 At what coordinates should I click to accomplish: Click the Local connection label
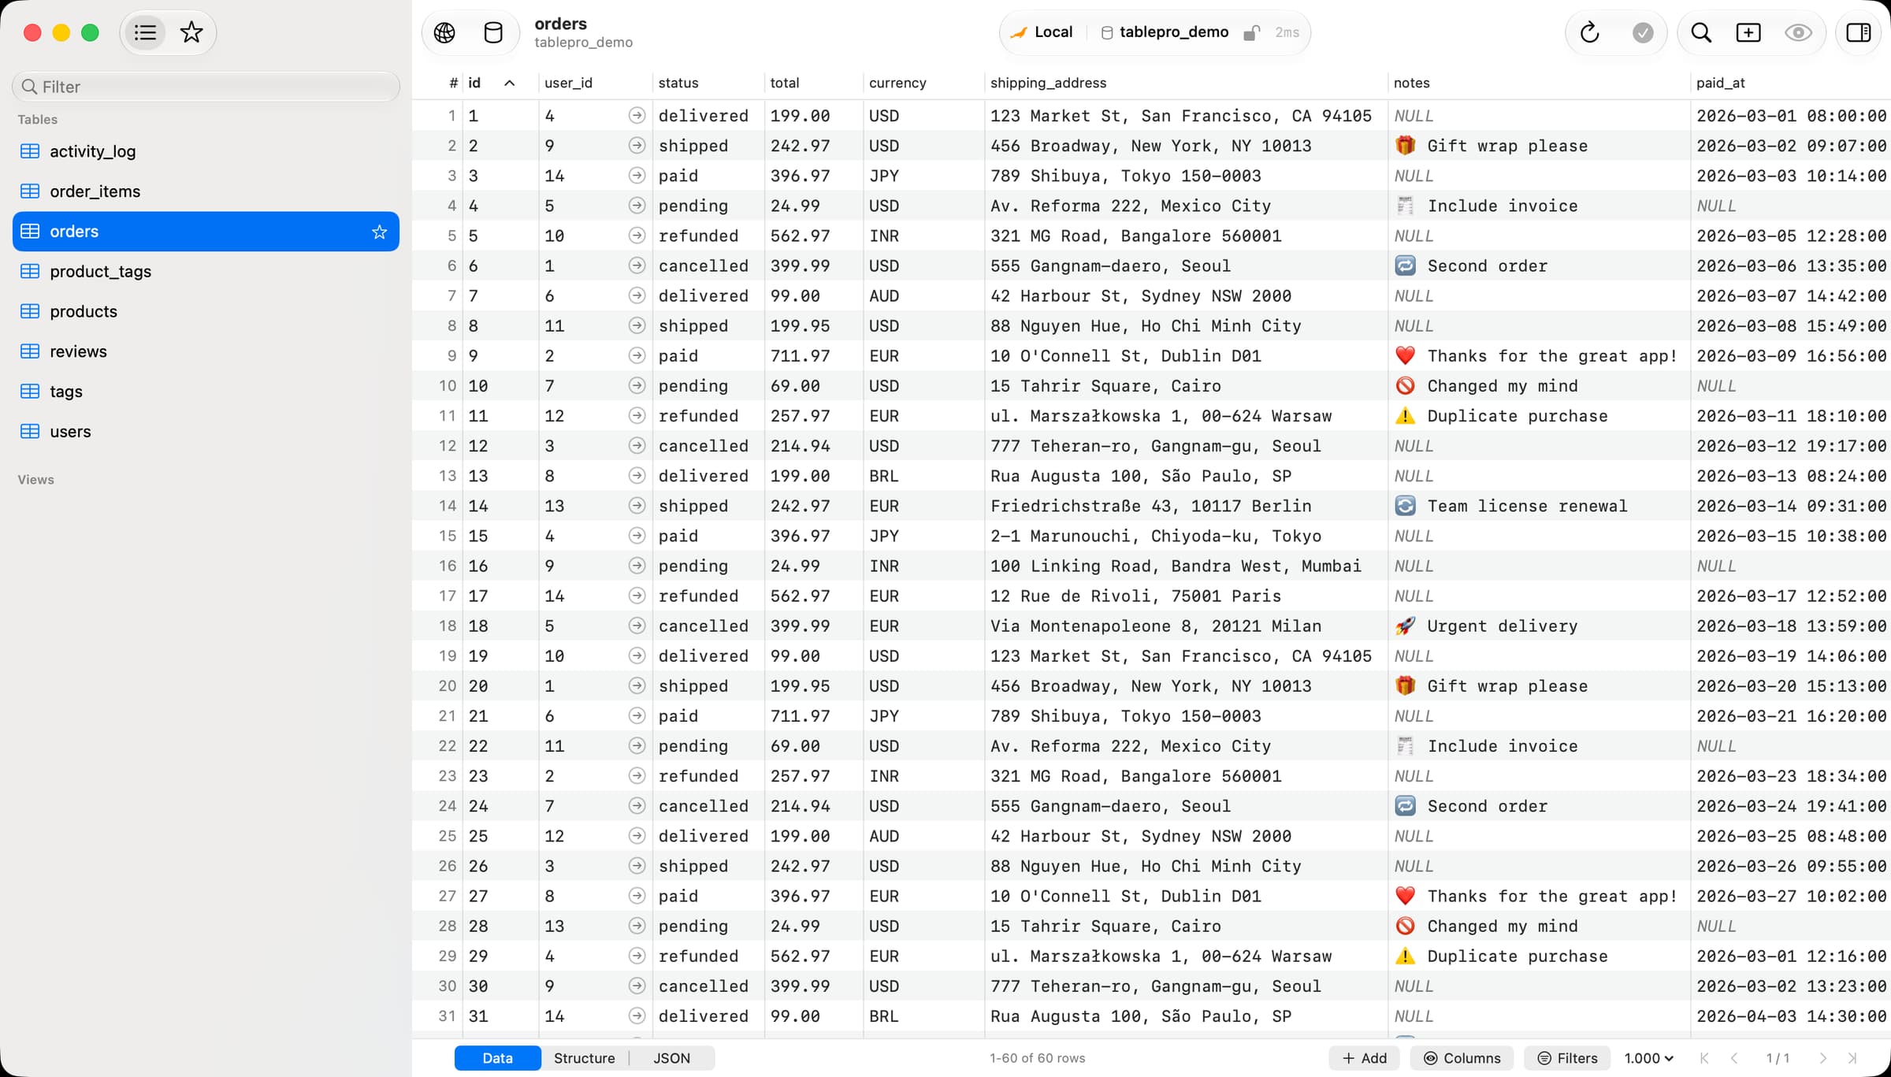click(1042, 32)
